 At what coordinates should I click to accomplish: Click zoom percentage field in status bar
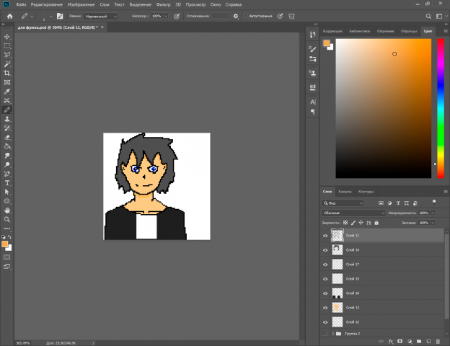click(23, 343)
